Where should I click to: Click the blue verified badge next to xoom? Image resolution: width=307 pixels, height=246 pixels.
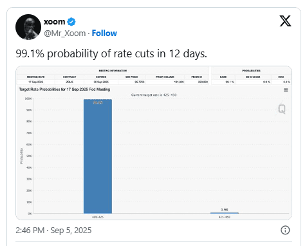pos(71,22)
